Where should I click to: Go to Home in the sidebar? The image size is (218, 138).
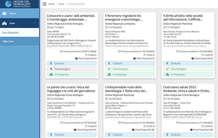click(13, 14)
